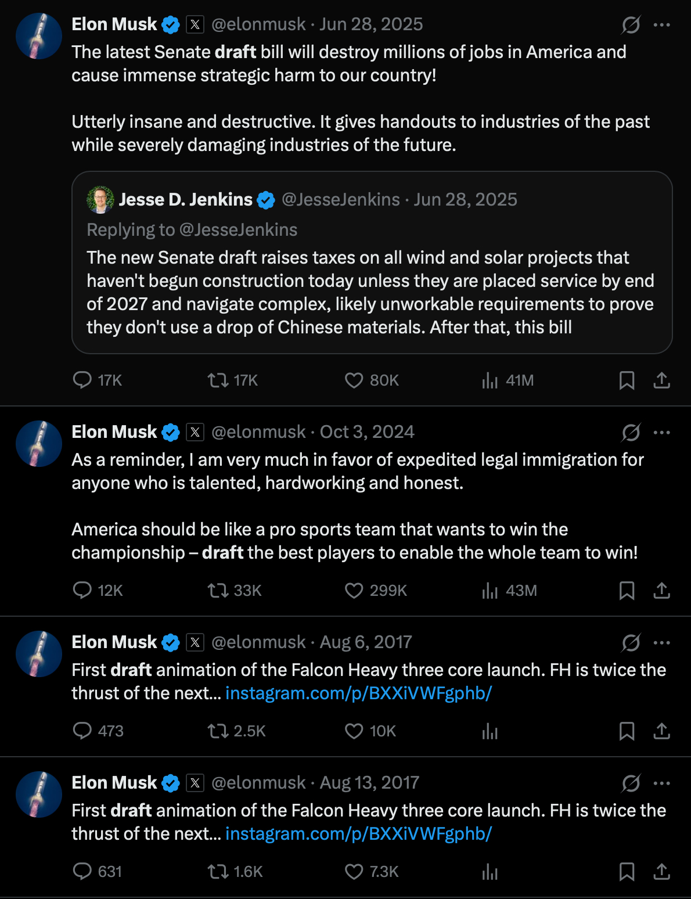Reply to the Jun 28, 2025 tweet

tap(82, 380)
